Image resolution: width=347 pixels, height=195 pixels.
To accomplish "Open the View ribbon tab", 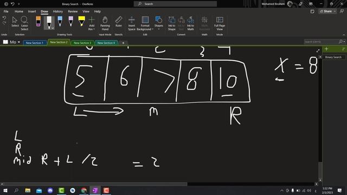I will pos(86,11).
